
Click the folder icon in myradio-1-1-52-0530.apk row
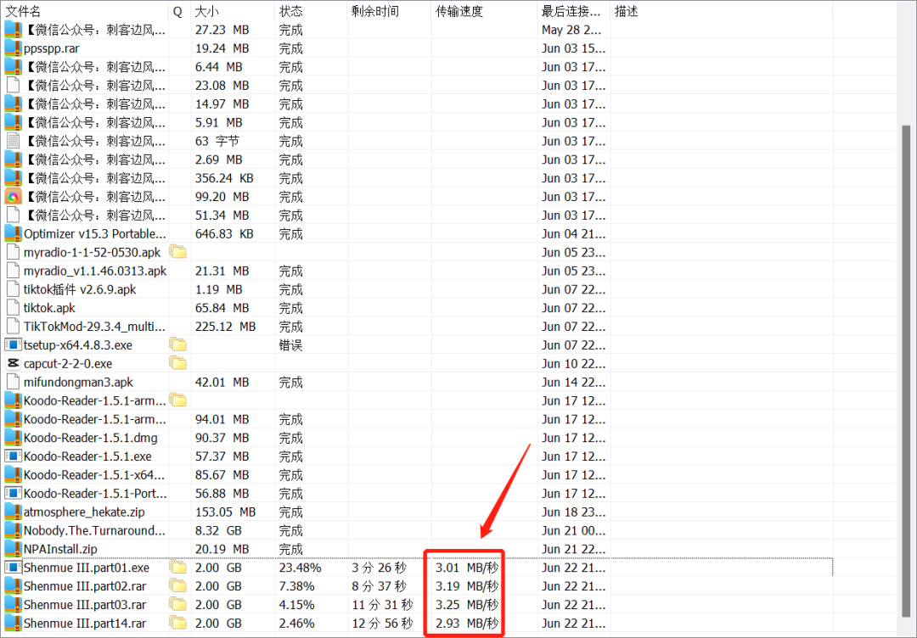pos(177,252)
